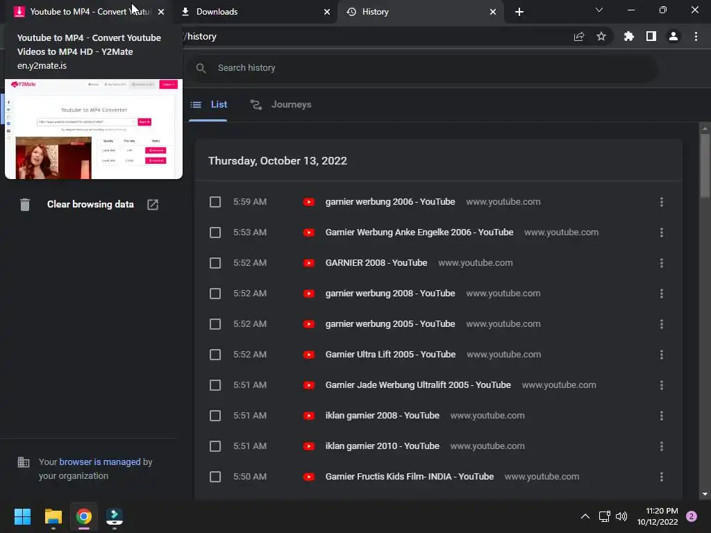The width and height of the screenshot is (711, 533).
Task: Check Garnier Jade Werbung Ultralift 2005 box
Action: coord(215,385)
